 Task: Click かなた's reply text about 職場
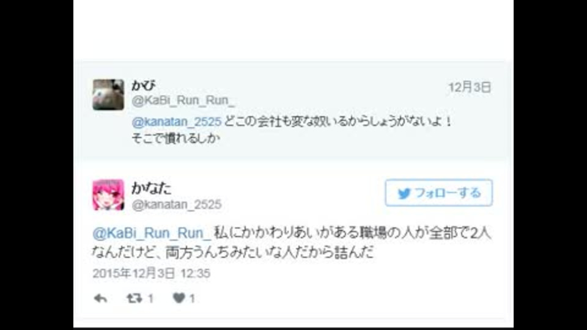coord(292,243)
